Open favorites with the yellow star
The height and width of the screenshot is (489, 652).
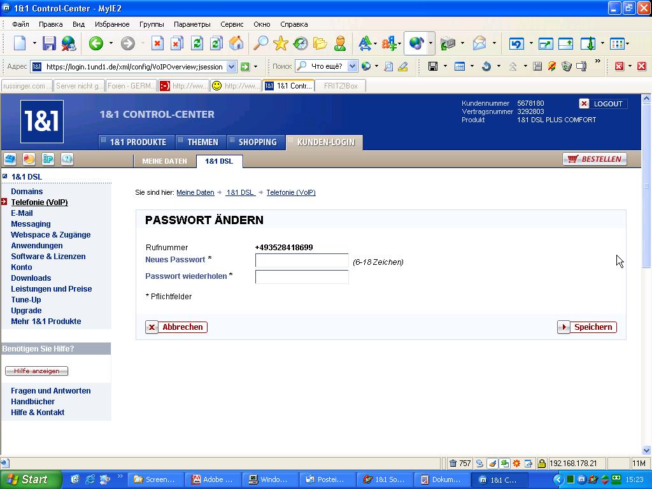pyautogui.click(x=281, y=43)
